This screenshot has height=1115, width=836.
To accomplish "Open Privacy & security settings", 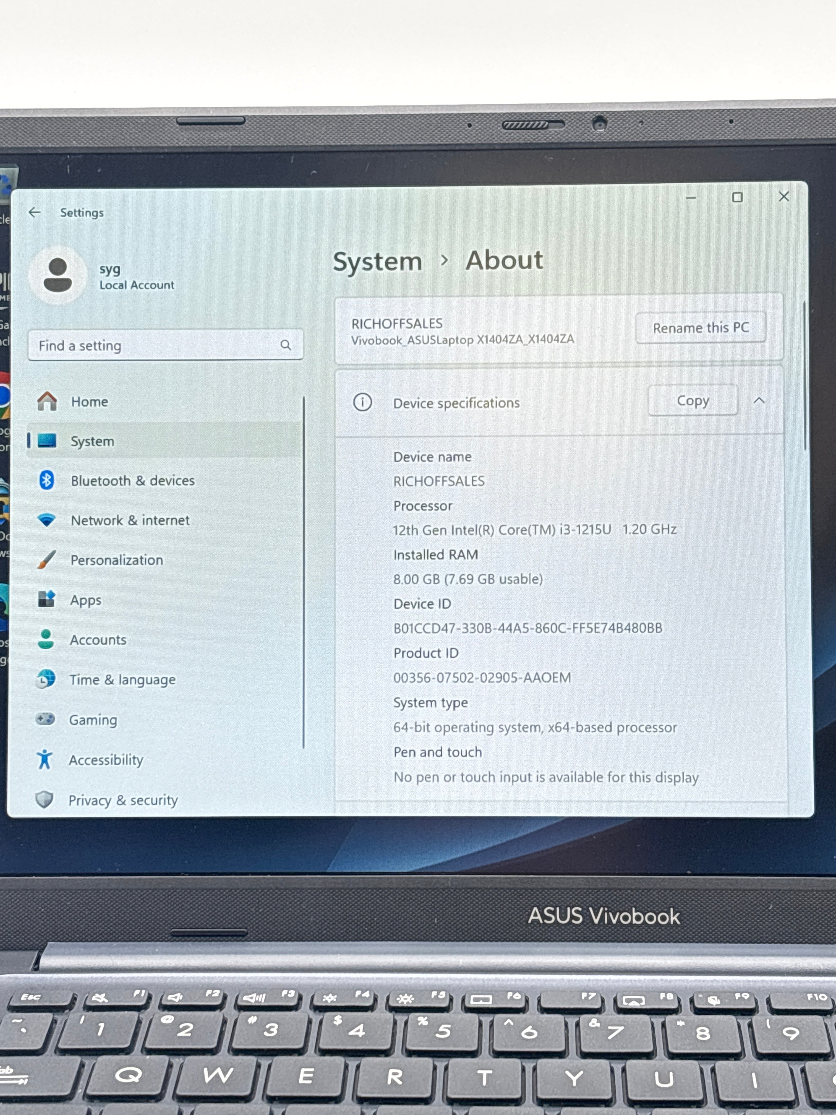I will click(x=165, y=799).
